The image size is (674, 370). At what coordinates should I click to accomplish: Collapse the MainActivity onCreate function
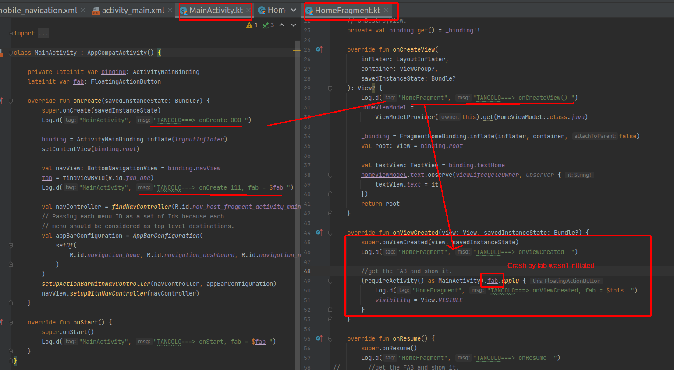11,101
